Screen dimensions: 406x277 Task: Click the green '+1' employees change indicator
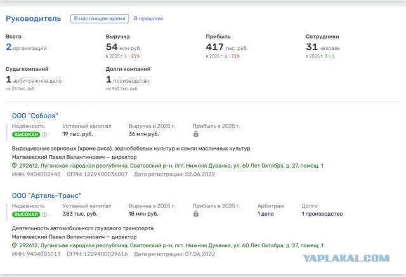pos(330,56)
